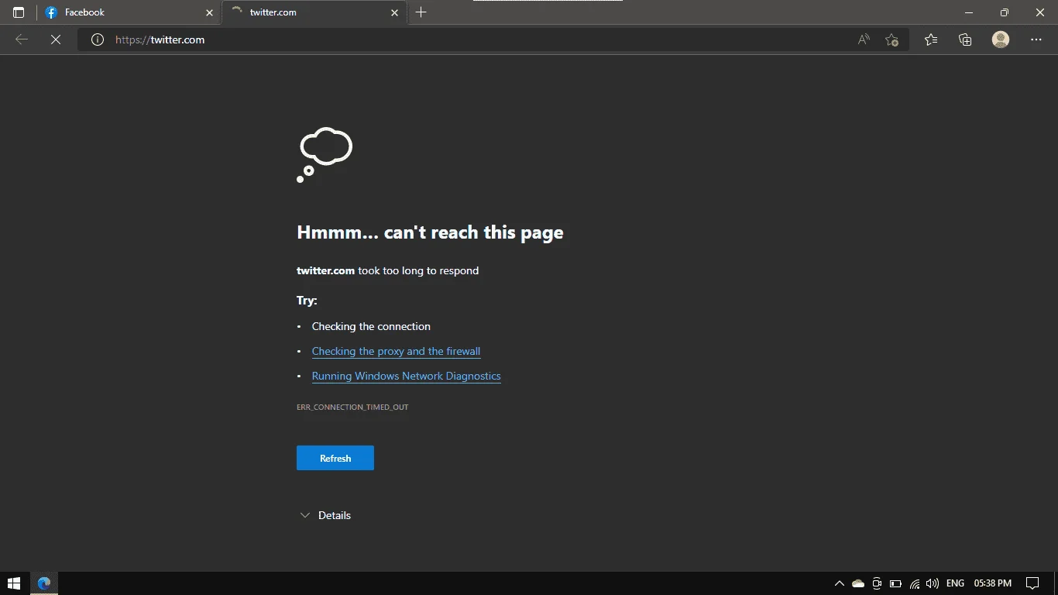
Task: Switch to the Facebook tab
Action: [x=129, y=12]
